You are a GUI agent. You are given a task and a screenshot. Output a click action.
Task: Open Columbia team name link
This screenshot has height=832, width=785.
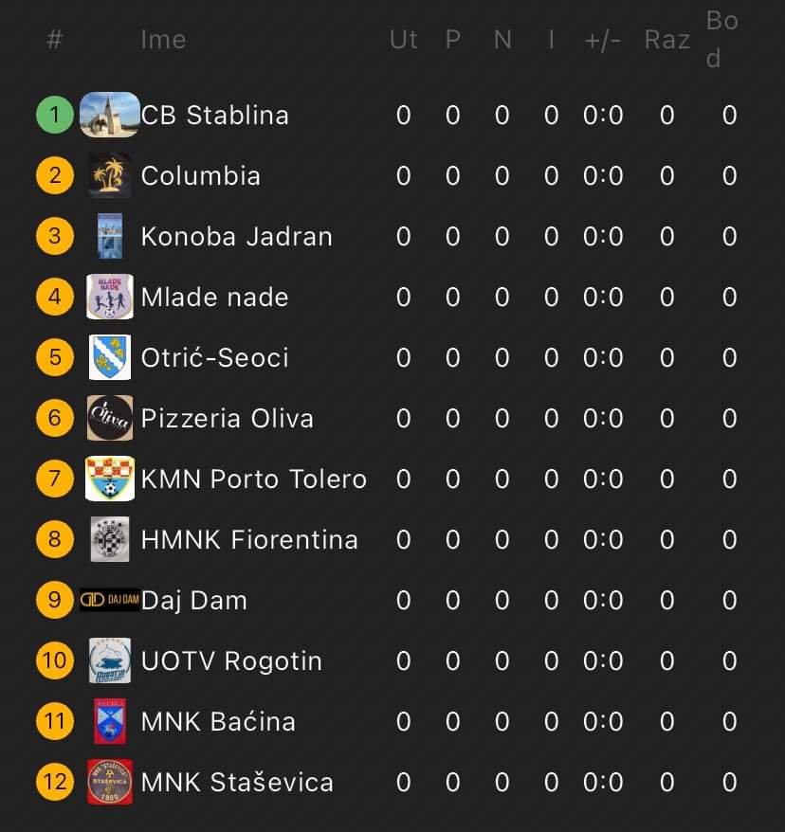tap(201, 175)
